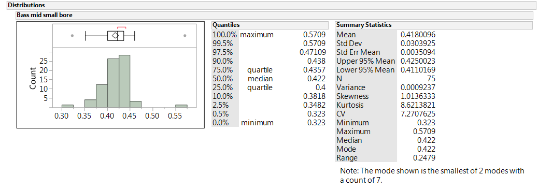Image resolution: width=538 pixels, height=190 pixels.
Task: Click the 75.0% quartile value 0.4357
Action: pos(314,70)
